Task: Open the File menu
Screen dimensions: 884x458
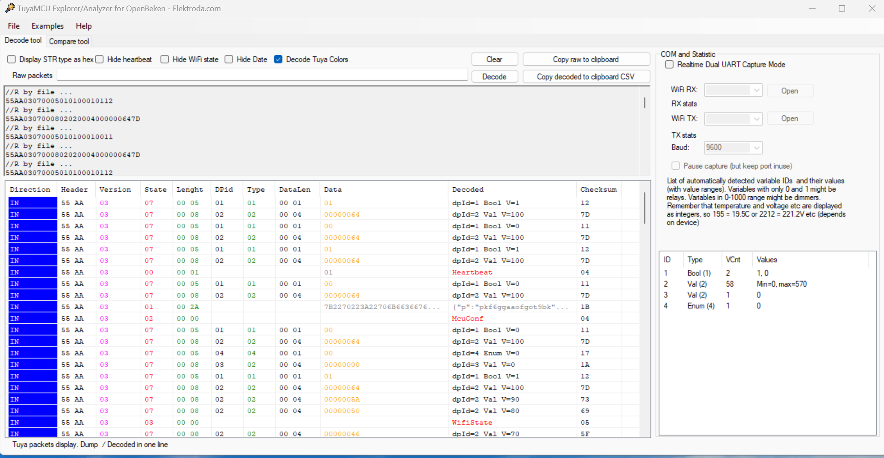Action: [14, 26]
